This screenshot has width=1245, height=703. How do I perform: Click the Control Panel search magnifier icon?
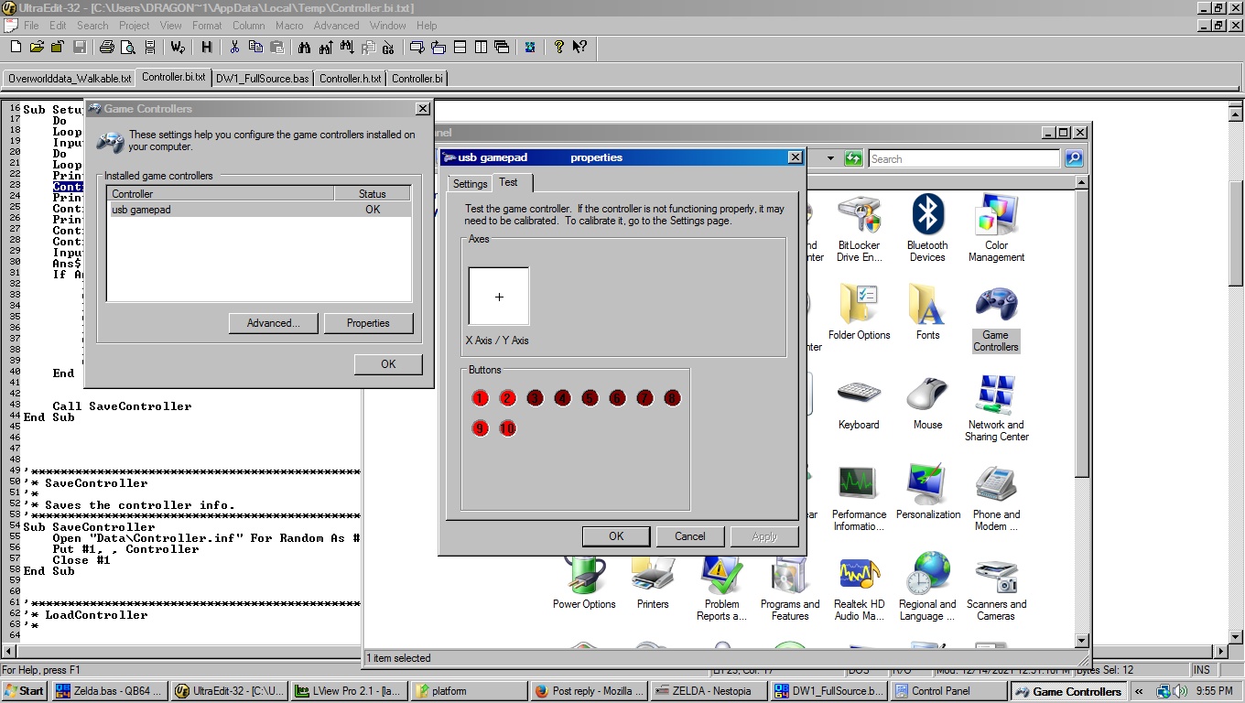[x=1074, y=158]
